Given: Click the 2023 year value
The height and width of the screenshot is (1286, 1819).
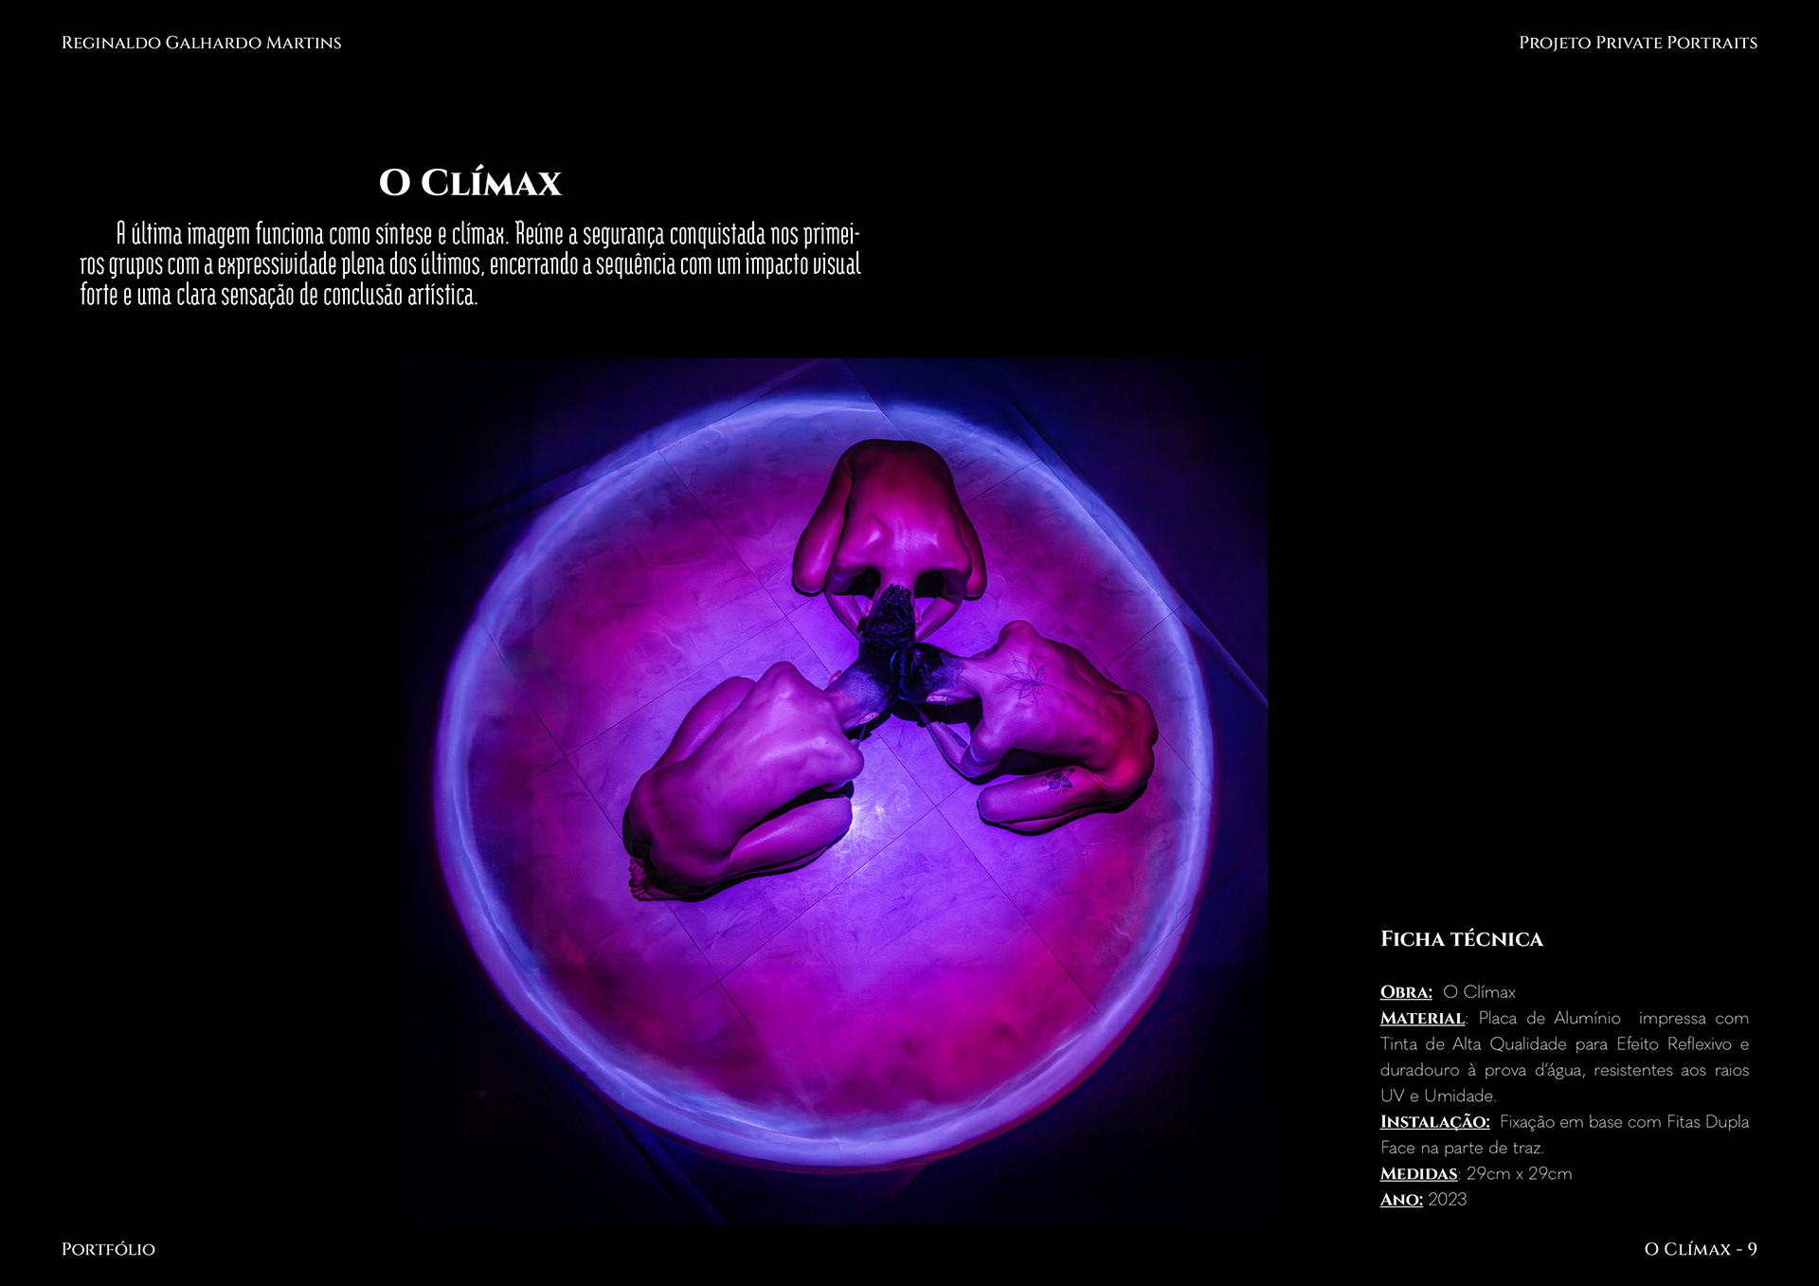Looking at the screenshot, I should (x=1447, y=1200).
